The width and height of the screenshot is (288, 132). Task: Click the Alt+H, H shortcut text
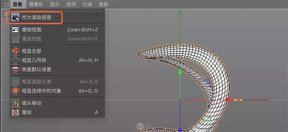point(88,60)
